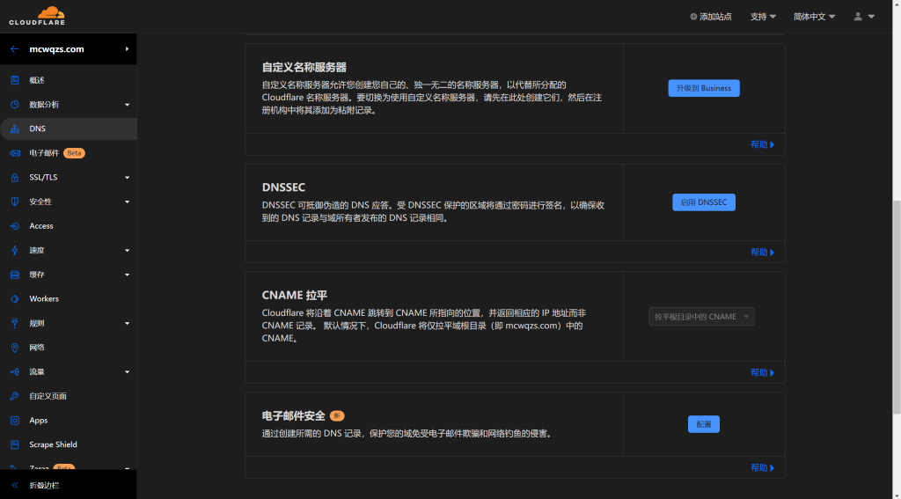901x499 pixels.
Task: Click the plus icon next to 添加站点
Action: [x=693, y=17]
